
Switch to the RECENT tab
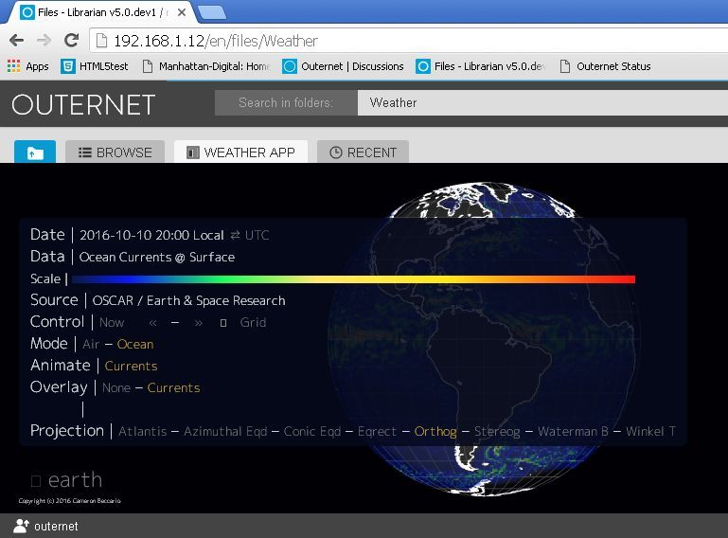click(364, 152)
